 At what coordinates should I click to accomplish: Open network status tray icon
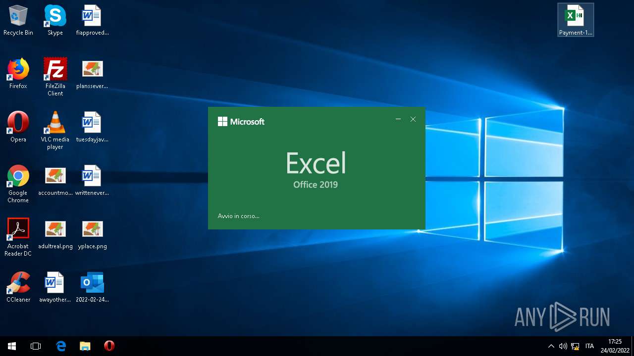tap(575, 346)
